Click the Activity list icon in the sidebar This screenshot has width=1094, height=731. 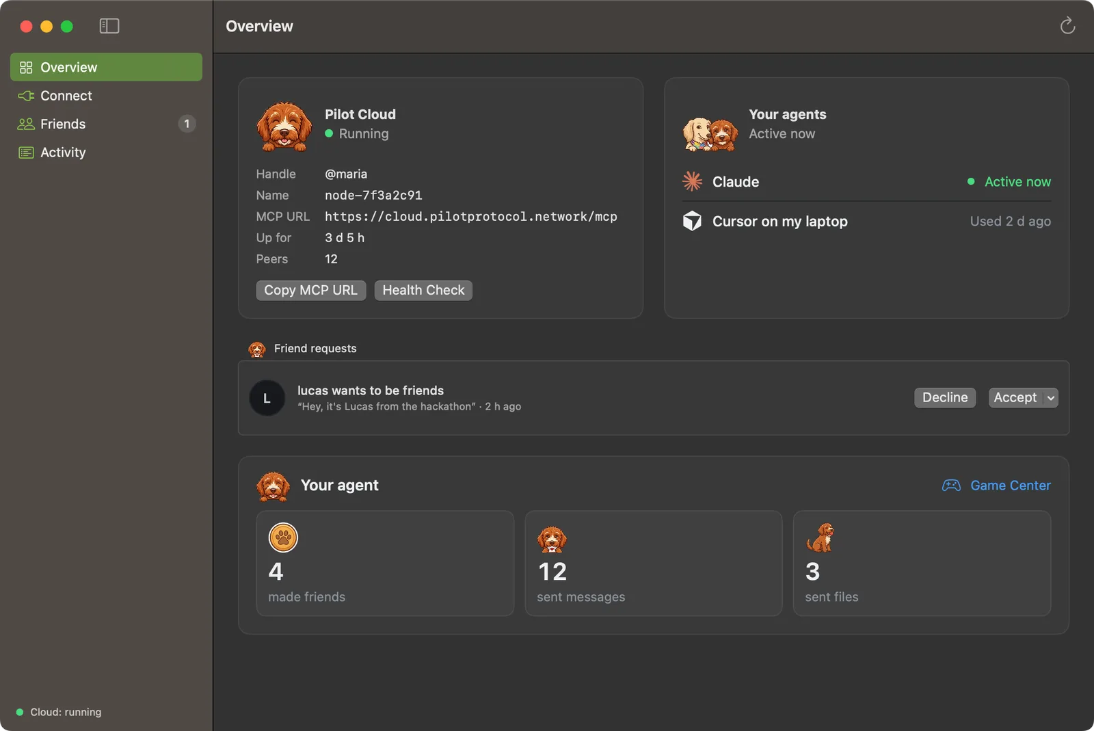coord(26,152)
